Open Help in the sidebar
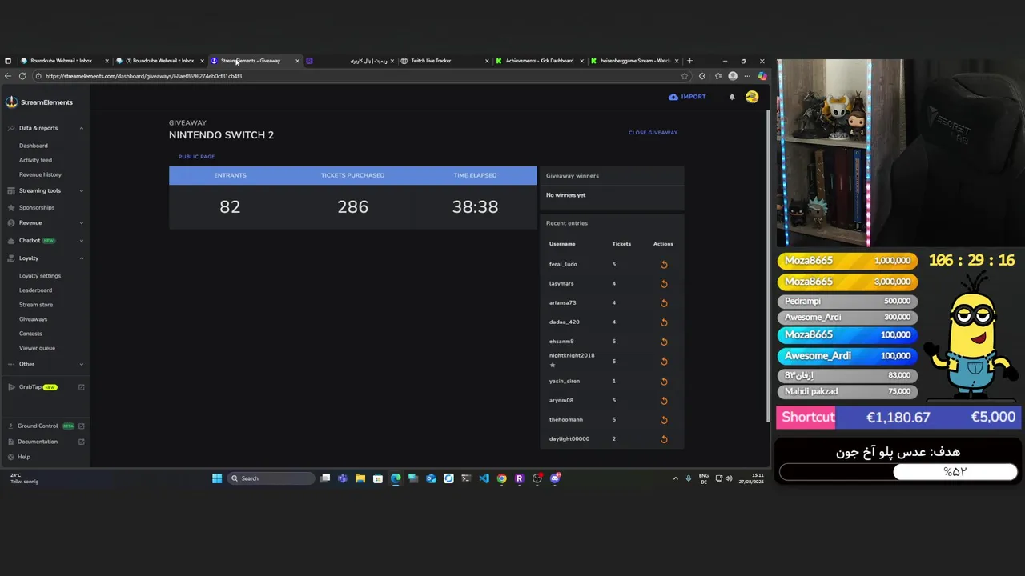Image resolution: width=1025 pixels, height=576 pixels. click(x=24, y=457)
